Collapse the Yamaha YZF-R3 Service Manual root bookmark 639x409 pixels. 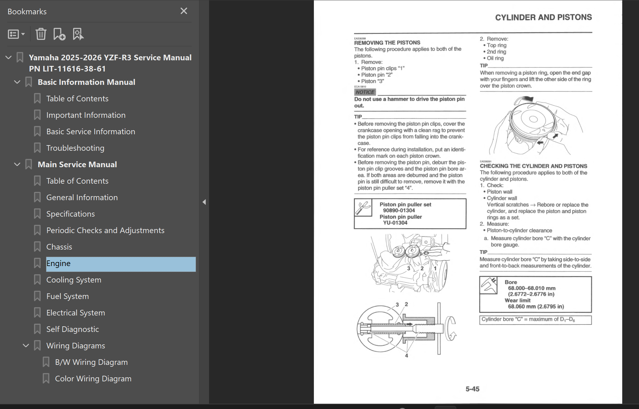coord(9,57)
